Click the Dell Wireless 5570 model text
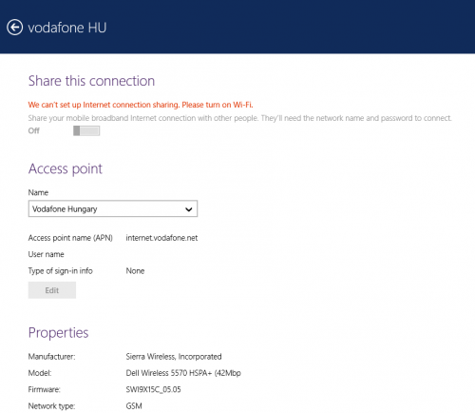 [183, 373]
